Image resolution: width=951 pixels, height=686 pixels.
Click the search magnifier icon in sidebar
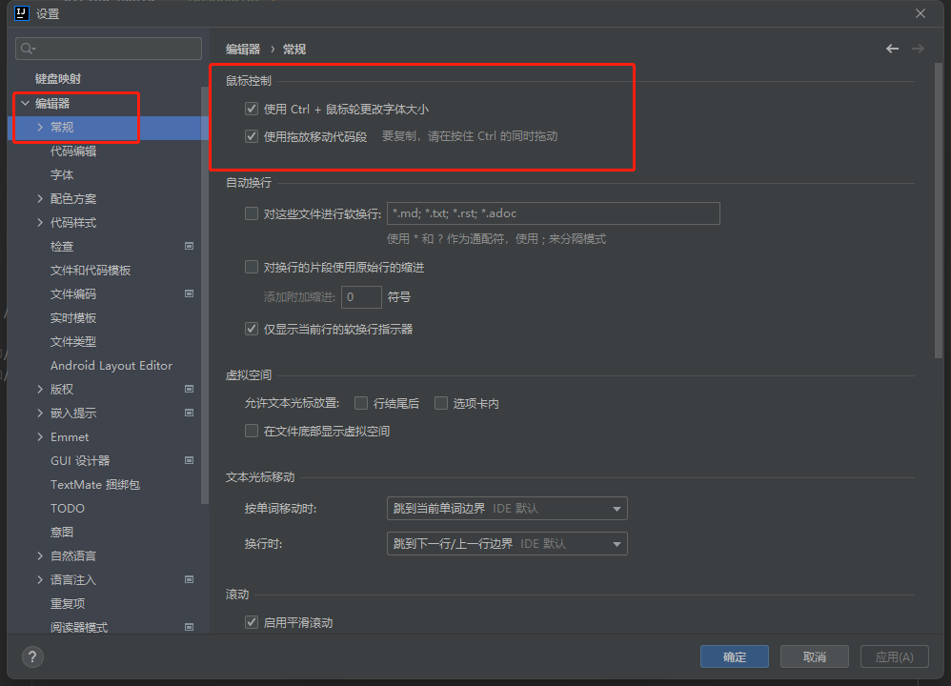point(28,49)
